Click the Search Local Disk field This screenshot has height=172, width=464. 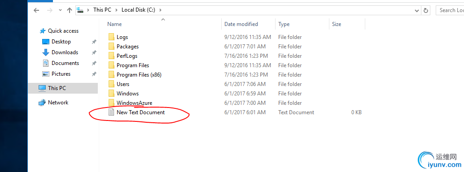(450, 10)
